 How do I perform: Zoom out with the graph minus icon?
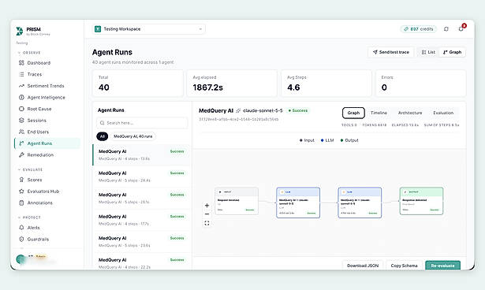click(x=207, y=214)
